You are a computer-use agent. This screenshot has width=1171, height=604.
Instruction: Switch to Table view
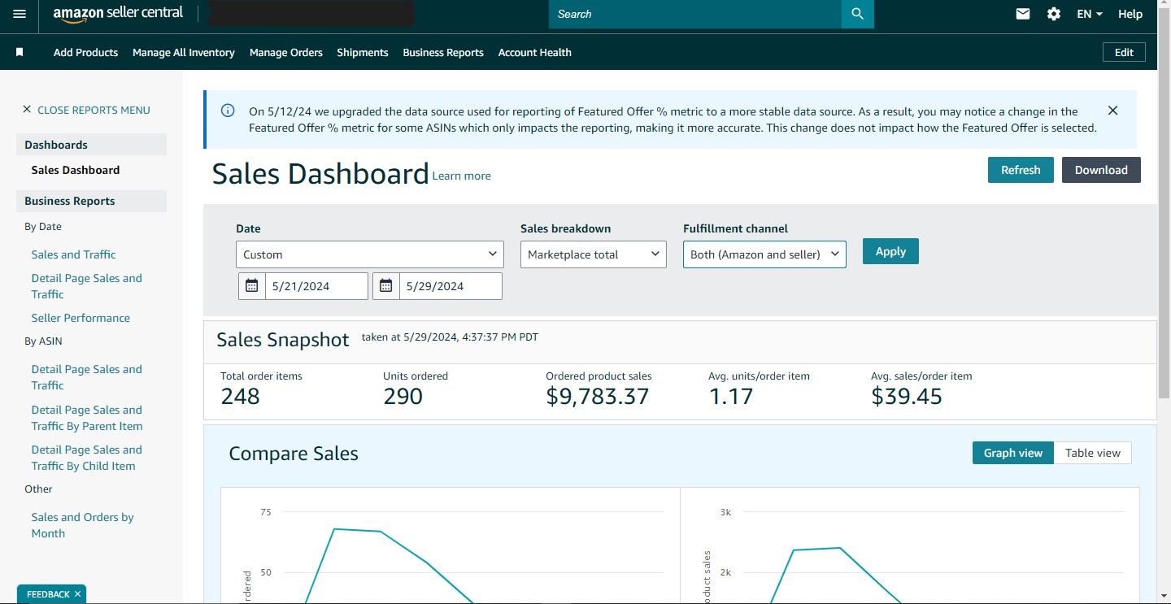click(x=1093, y=453)
